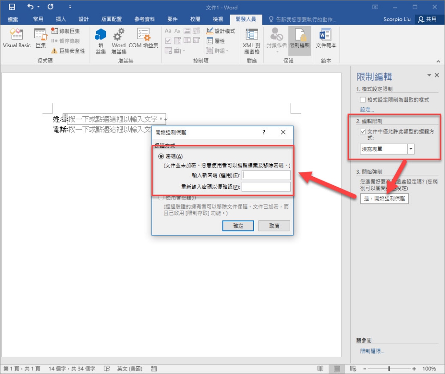Switch to print layout view icon

337,369
